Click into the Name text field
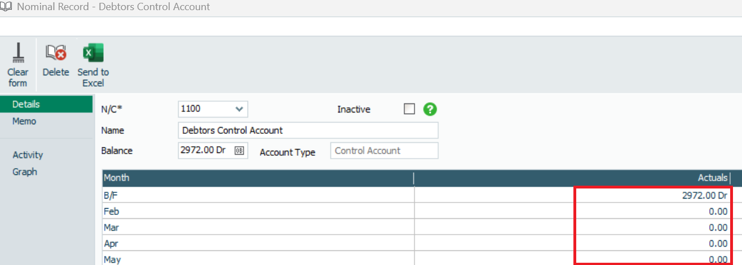This screenshot has width=742, height=265. [307, 131]
